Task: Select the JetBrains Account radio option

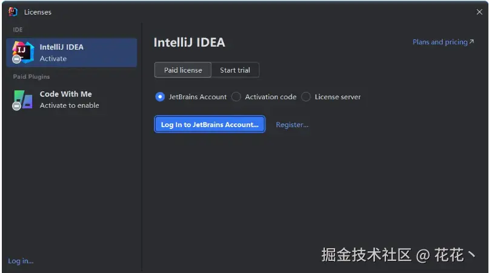Action: click(160, 97)
